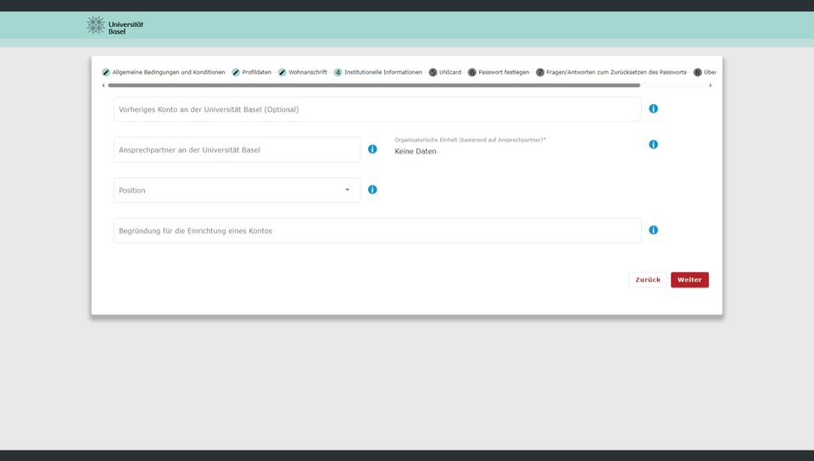814x461 pixels.
Task: Click info icon beside Vorheriges Konto field
Action: click(x=653, y=108)
